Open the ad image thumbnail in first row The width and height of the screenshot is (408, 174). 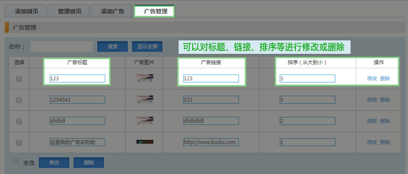(145, 78)
